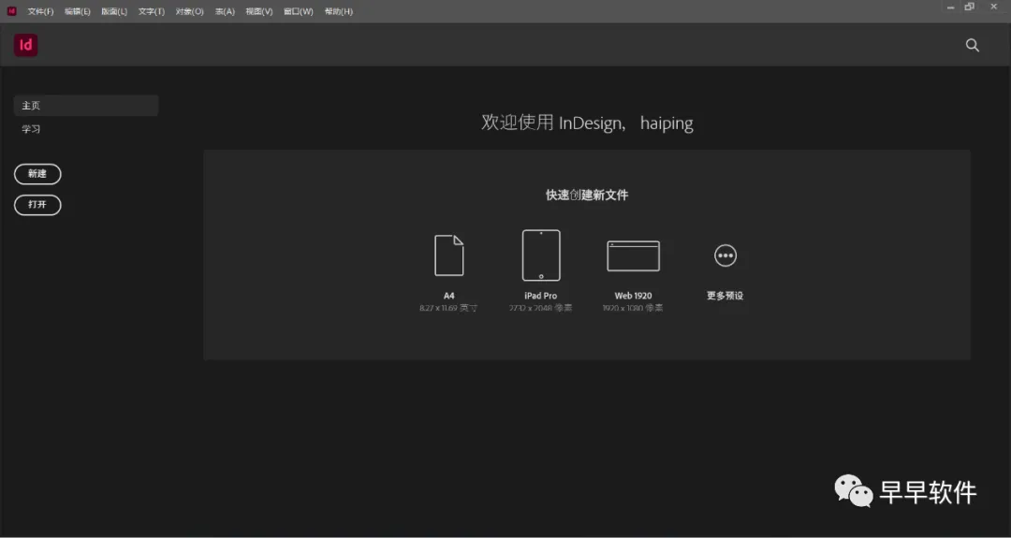Image resolution: width=1011 pixels, height=538 pixels.
Task: Click the 快速创建新文件 heading
Action: pyautogui.click(x=587, y=196)
